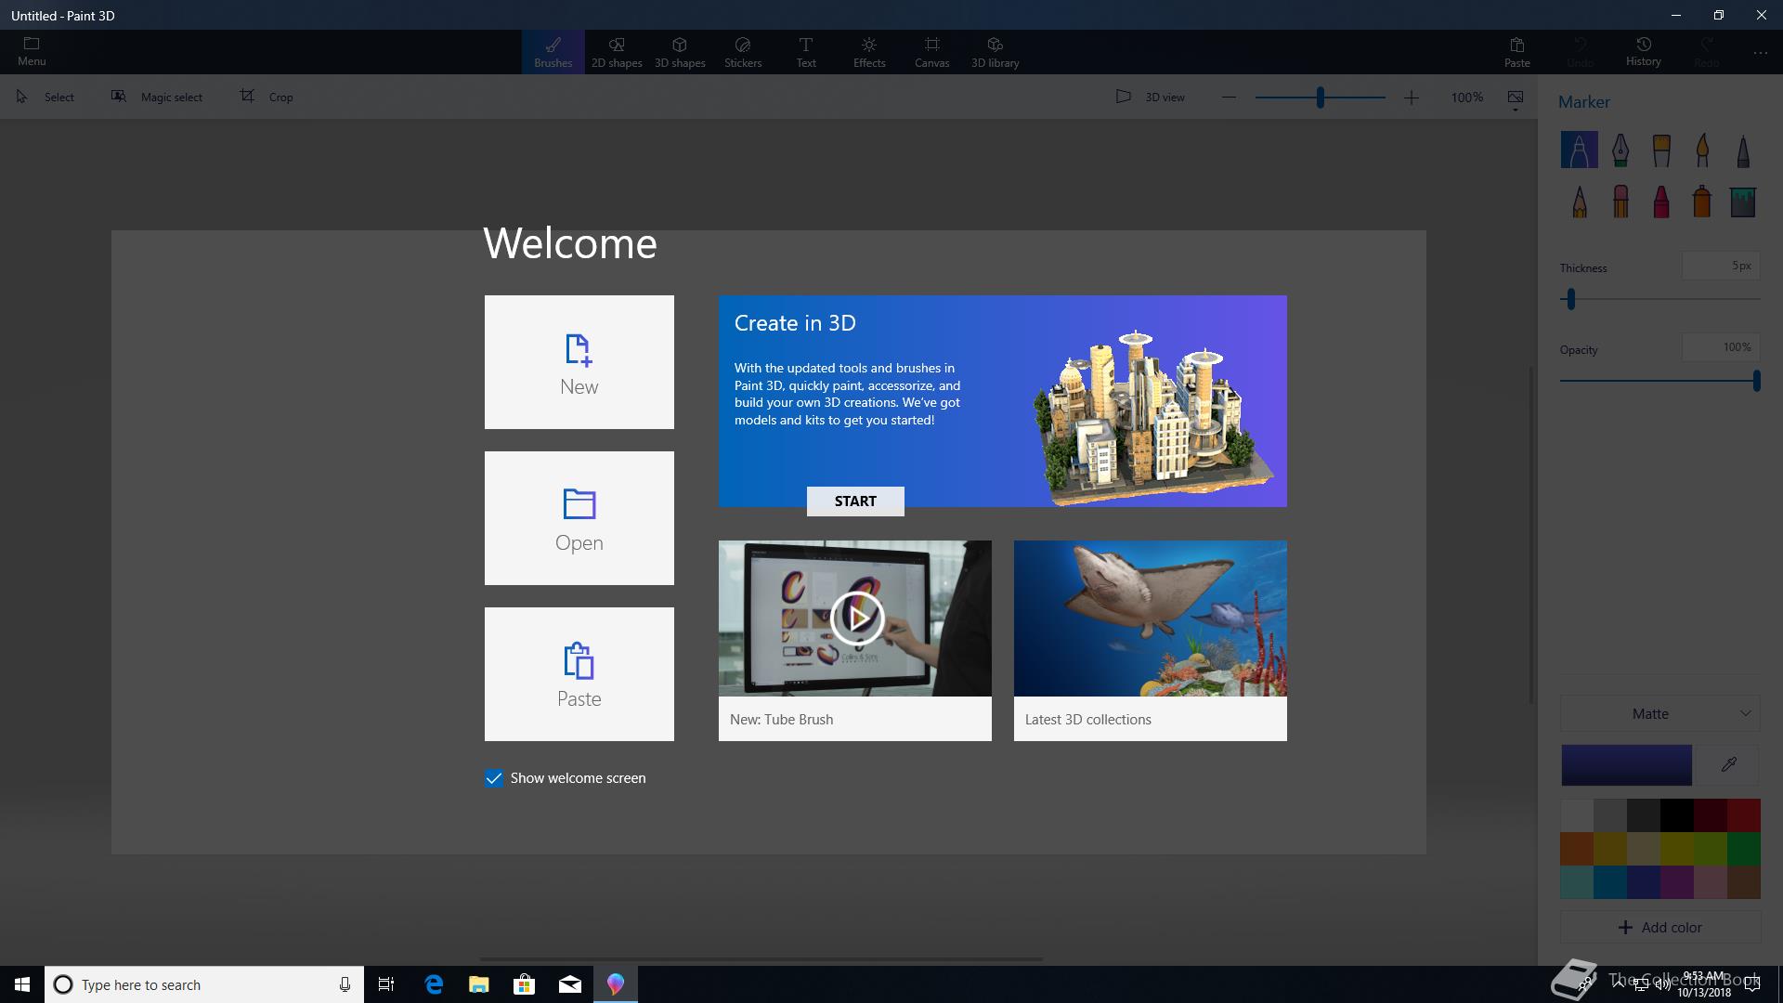Click the New file tile

(579, 362)
